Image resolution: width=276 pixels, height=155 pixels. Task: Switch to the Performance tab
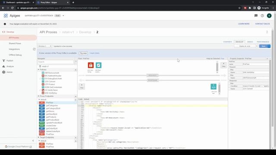click(263, 42)
